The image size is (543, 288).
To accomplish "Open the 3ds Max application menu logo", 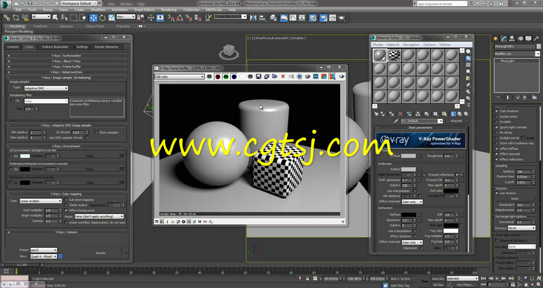I will point(6,4).
